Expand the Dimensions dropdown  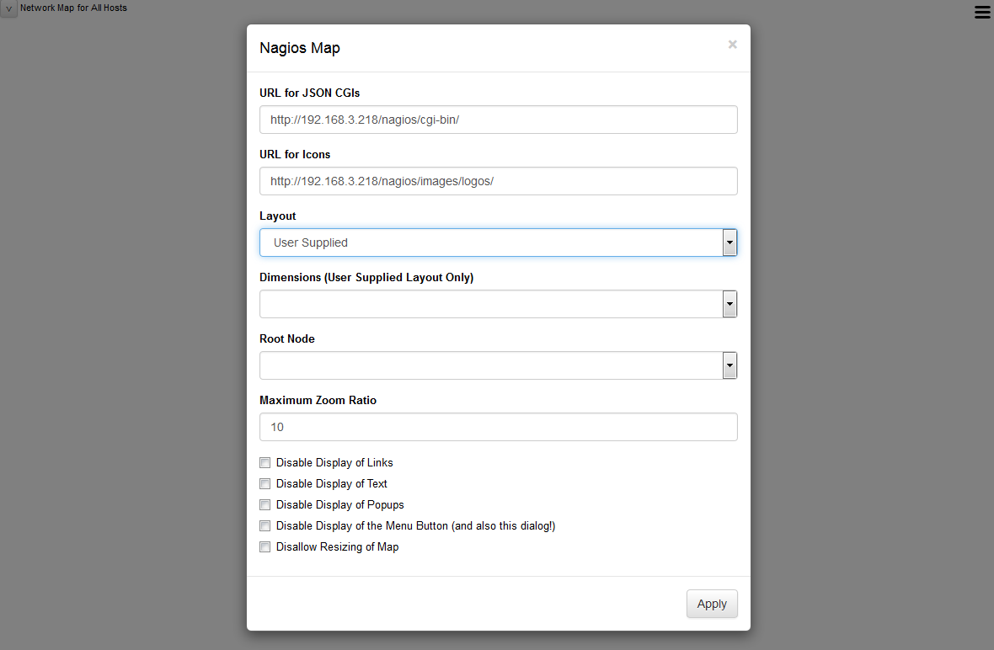click(498, 304)
